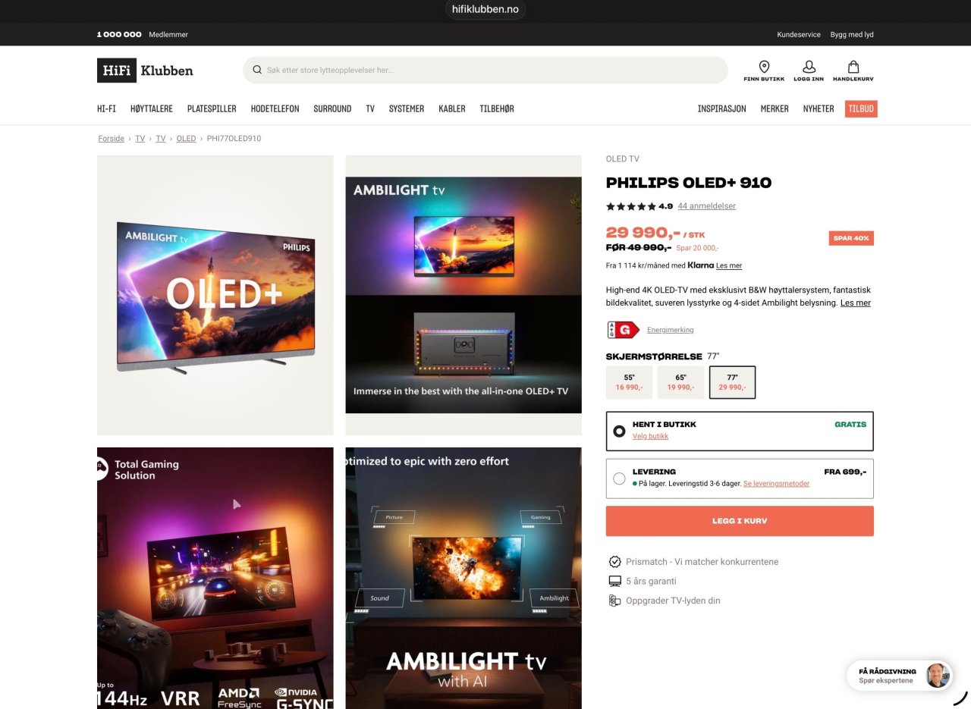Click the search input field
This screenshot has width=971, height=709.
[x=485, y=70]
